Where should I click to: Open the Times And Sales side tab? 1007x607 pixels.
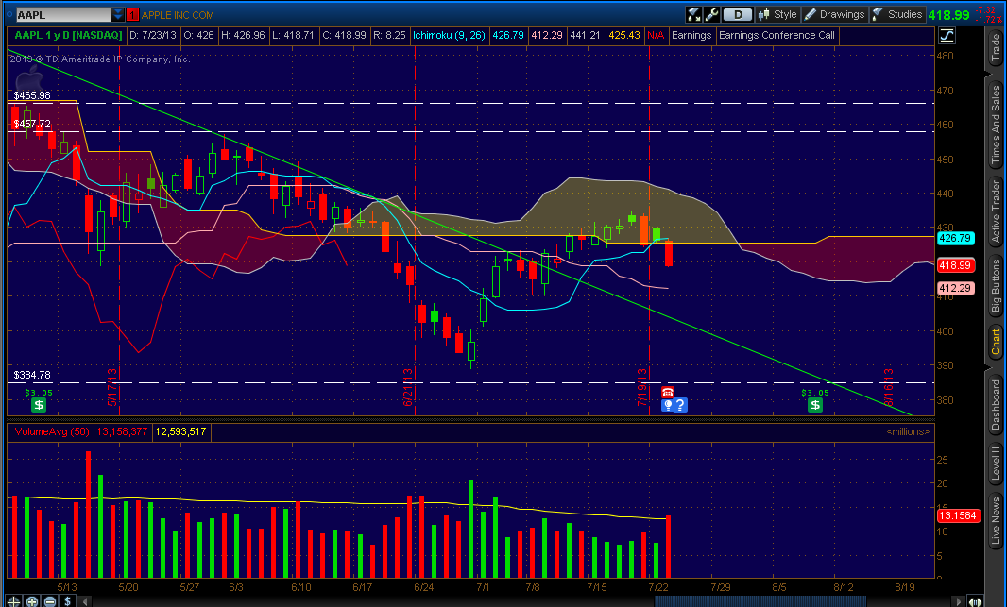(996, 124)
